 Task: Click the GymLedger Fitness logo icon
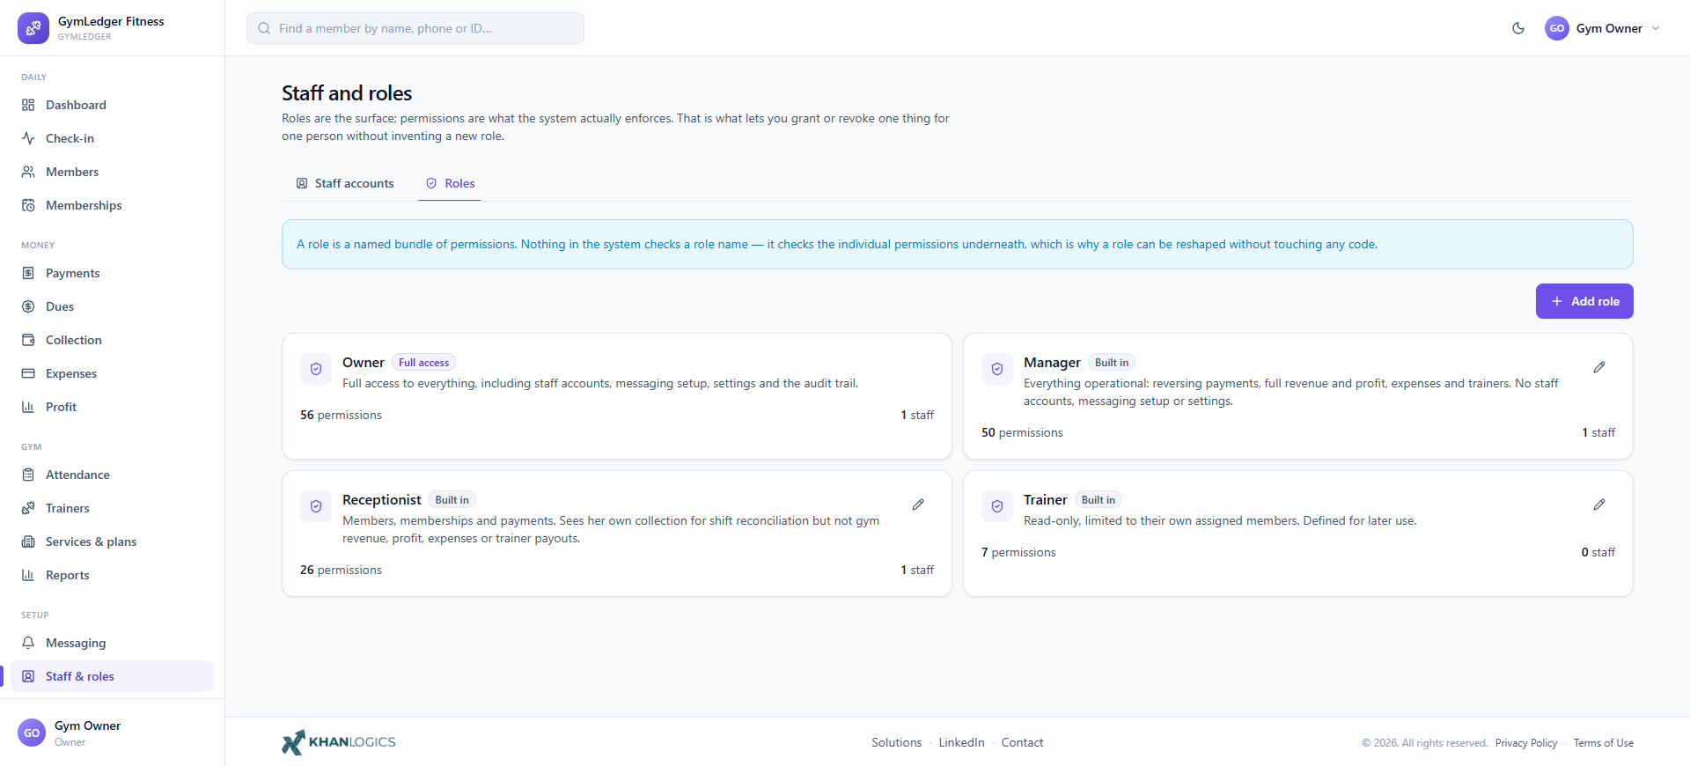coord(33,28)
